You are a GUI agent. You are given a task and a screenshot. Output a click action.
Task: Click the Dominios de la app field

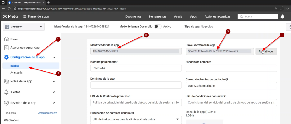point(136,85)
